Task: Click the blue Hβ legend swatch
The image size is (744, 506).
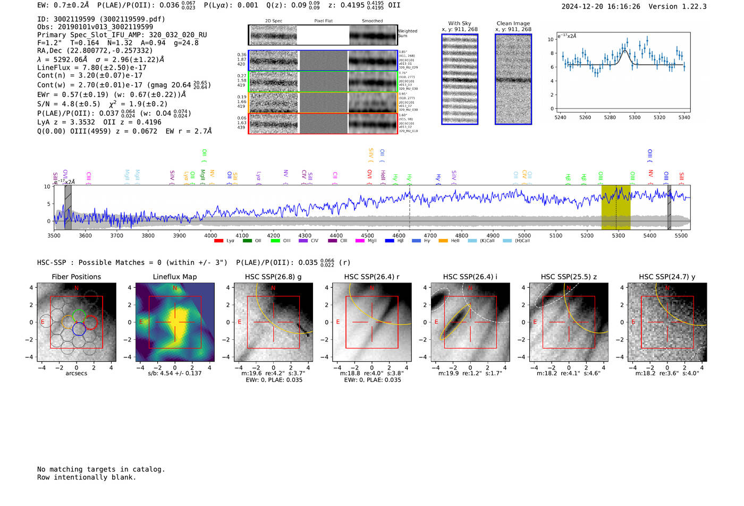Action: point(390,241)
